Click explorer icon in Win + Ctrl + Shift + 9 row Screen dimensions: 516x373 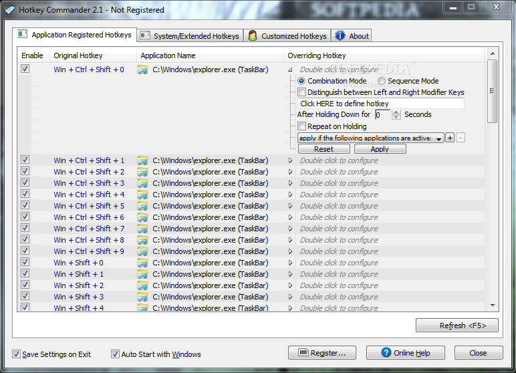(142, 251)
